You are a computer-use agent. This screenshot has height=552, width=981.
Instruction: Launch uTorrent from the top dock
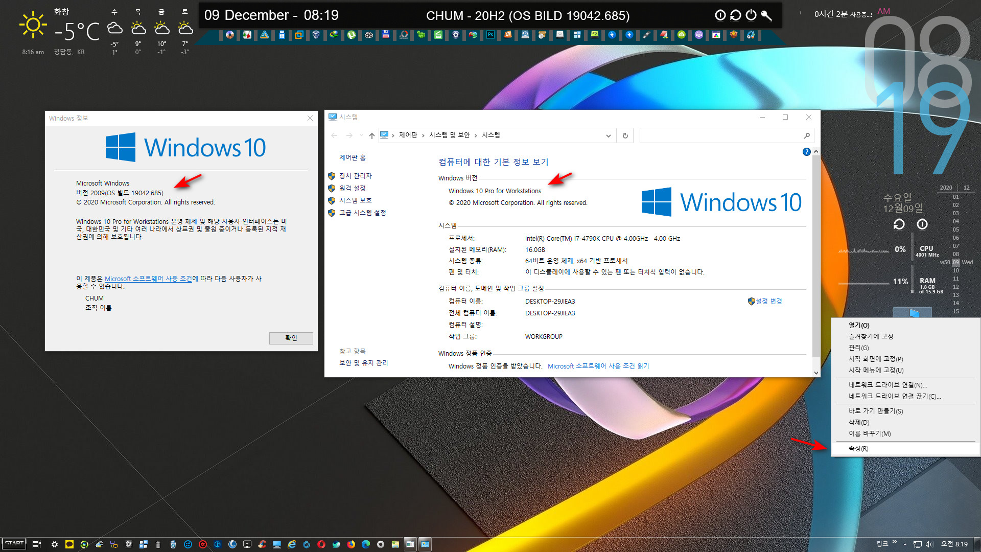pos(351,35)
